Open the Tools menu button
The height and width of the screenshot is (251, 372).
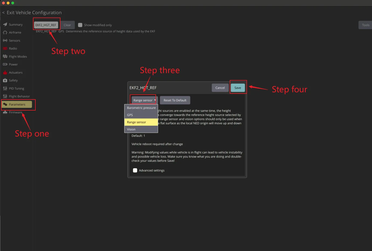[x=366, y=25]
